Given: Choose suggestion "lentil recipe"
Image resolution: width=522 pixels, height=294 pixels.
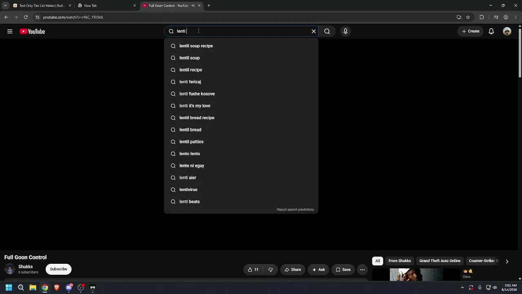Looking at the screenshot, I should (x=241, y=70).
